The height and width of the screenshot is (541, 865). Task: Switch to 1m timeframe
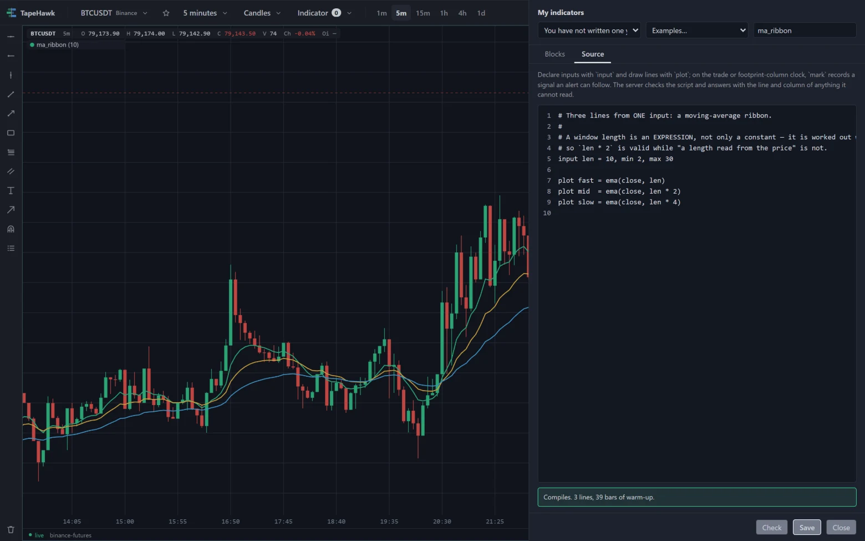pos(381,13)
